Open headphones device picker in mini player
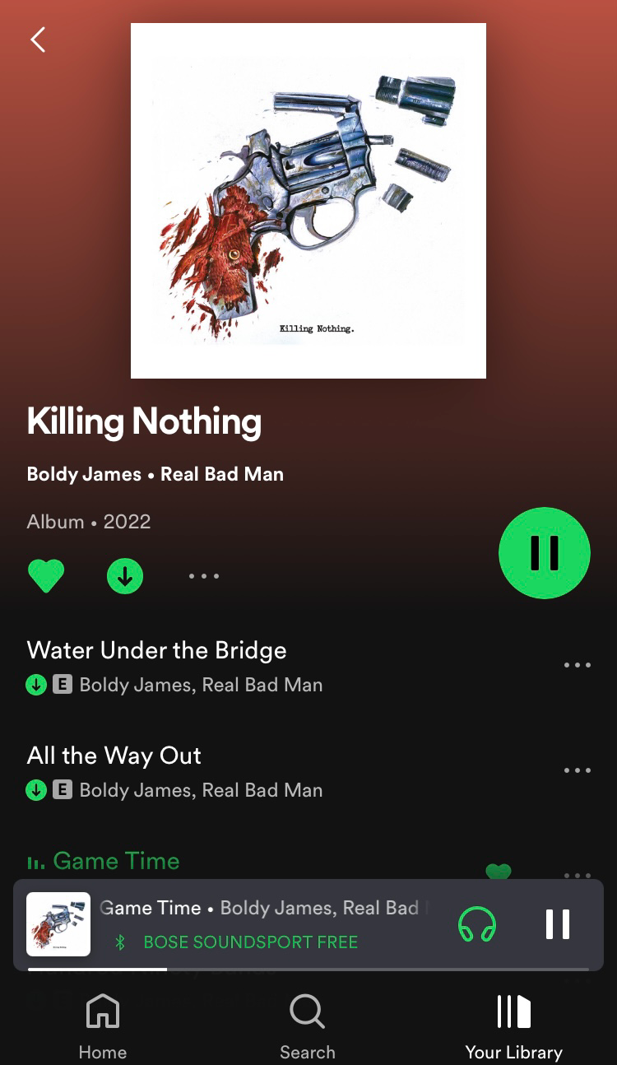 [477, 923]
